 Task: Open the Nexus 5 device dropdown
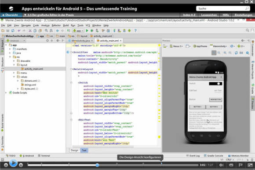[176, 46]
